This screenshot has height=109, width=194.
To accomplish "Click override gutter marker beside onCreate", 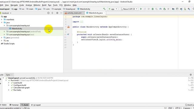I will click(68, 34).
